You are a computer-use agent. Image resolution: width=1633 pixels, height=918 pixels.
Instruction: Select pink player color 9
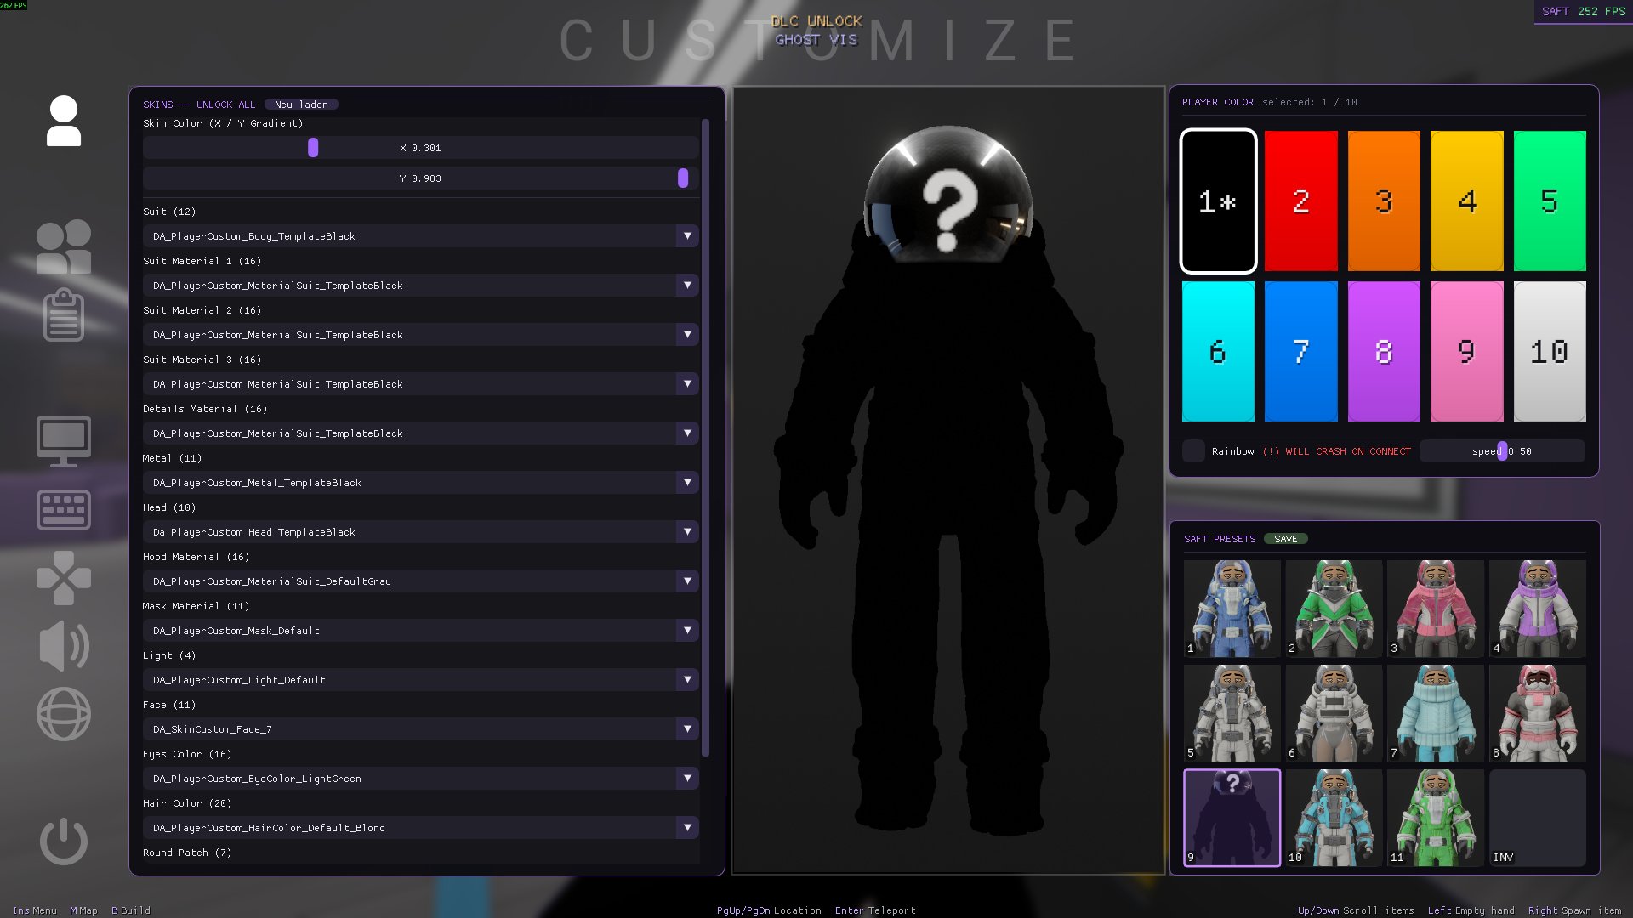[1466, 352]
